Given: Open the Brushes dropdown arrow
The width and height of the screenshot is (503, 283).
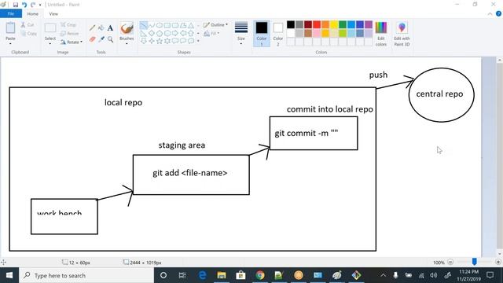Looking at the screenshot, I should click(127, 43).
